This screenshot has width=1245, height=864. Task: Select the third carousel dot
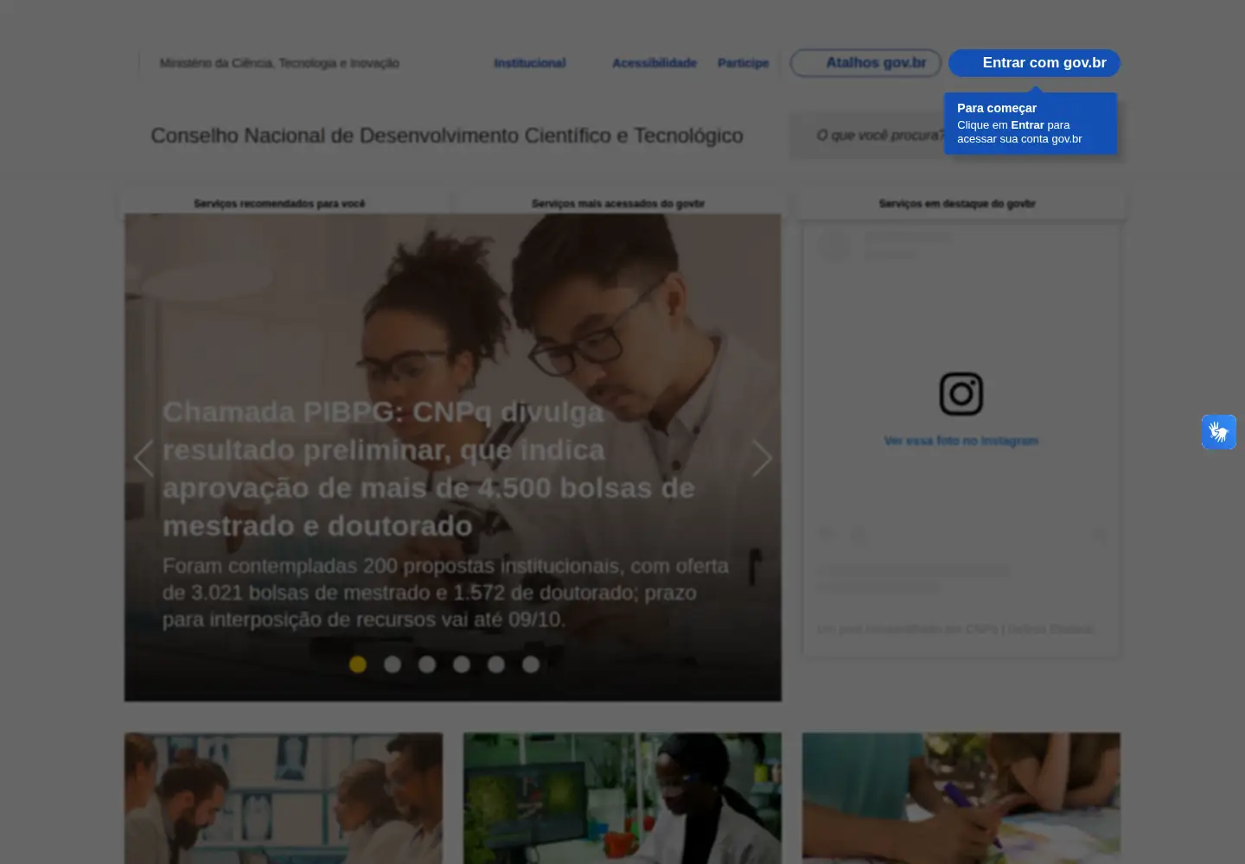427,664
